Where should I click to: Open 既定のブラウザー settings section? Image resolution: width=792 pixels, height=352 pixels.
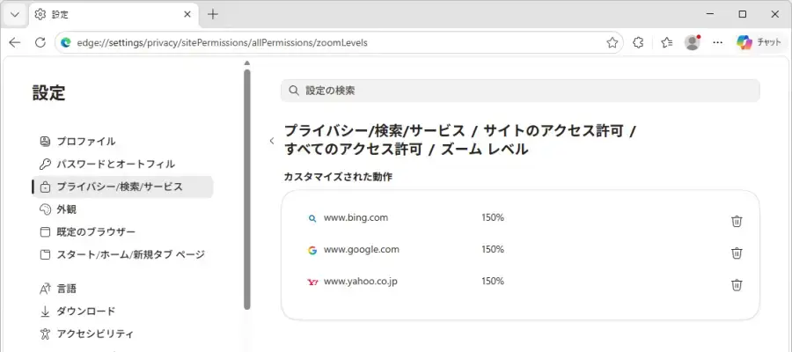(x=122, y=231)
